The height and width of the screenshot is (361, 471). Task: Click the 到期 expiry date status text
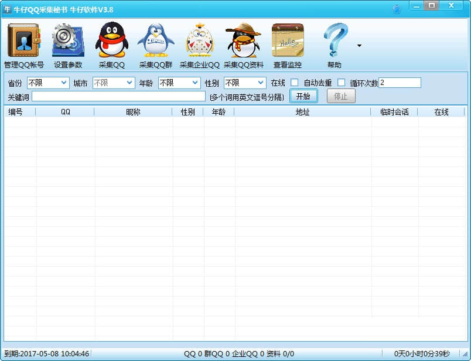pyautogui.click(x=46, y=353)
